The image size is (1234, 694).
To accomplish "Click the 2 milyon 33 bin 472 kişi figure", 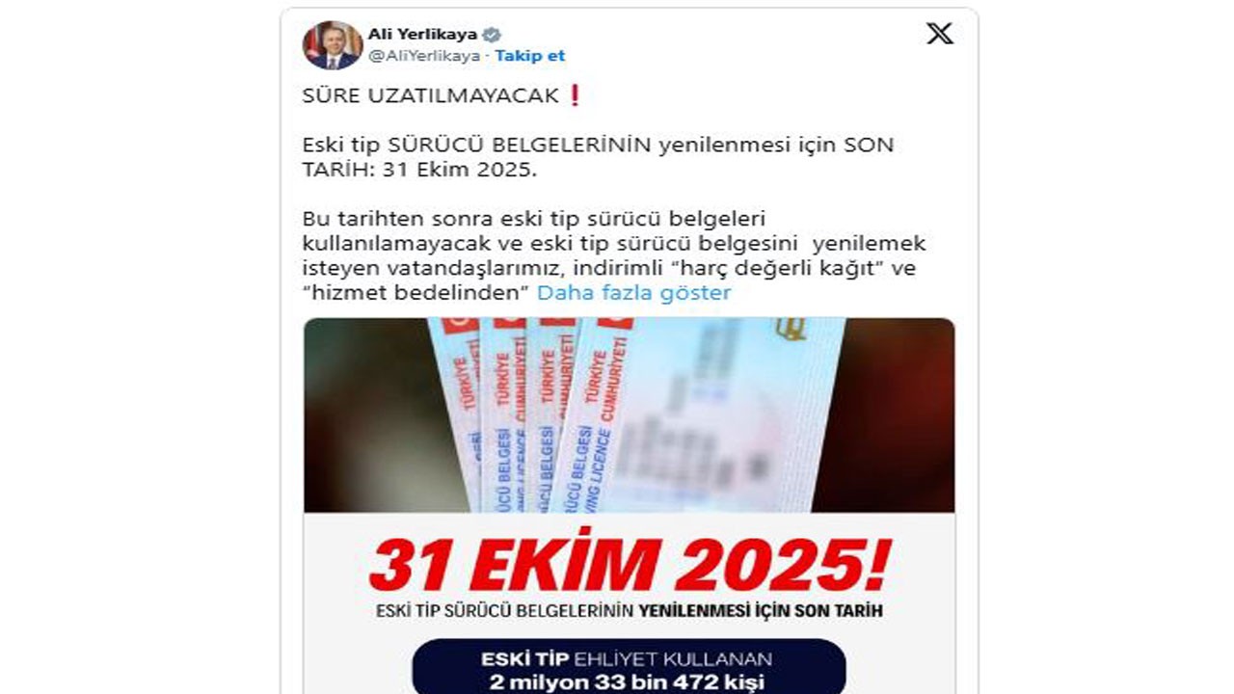I will pos(629,682).
